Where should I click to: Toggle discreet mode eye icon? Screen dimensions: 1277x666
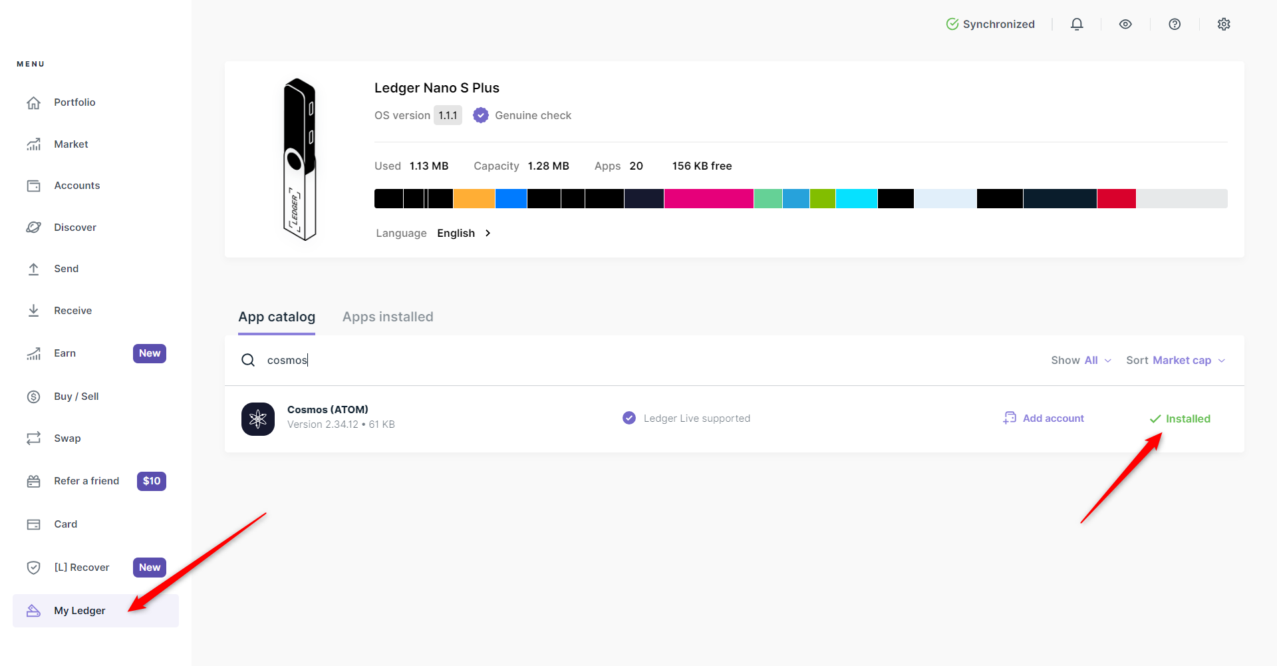coord(1125,24)
